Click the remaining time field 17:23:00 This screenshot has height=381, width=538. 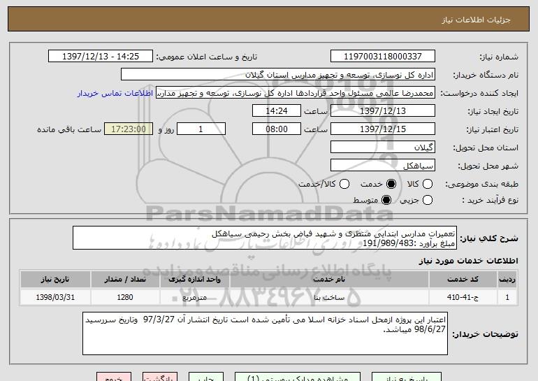click(x=129, y=129)
